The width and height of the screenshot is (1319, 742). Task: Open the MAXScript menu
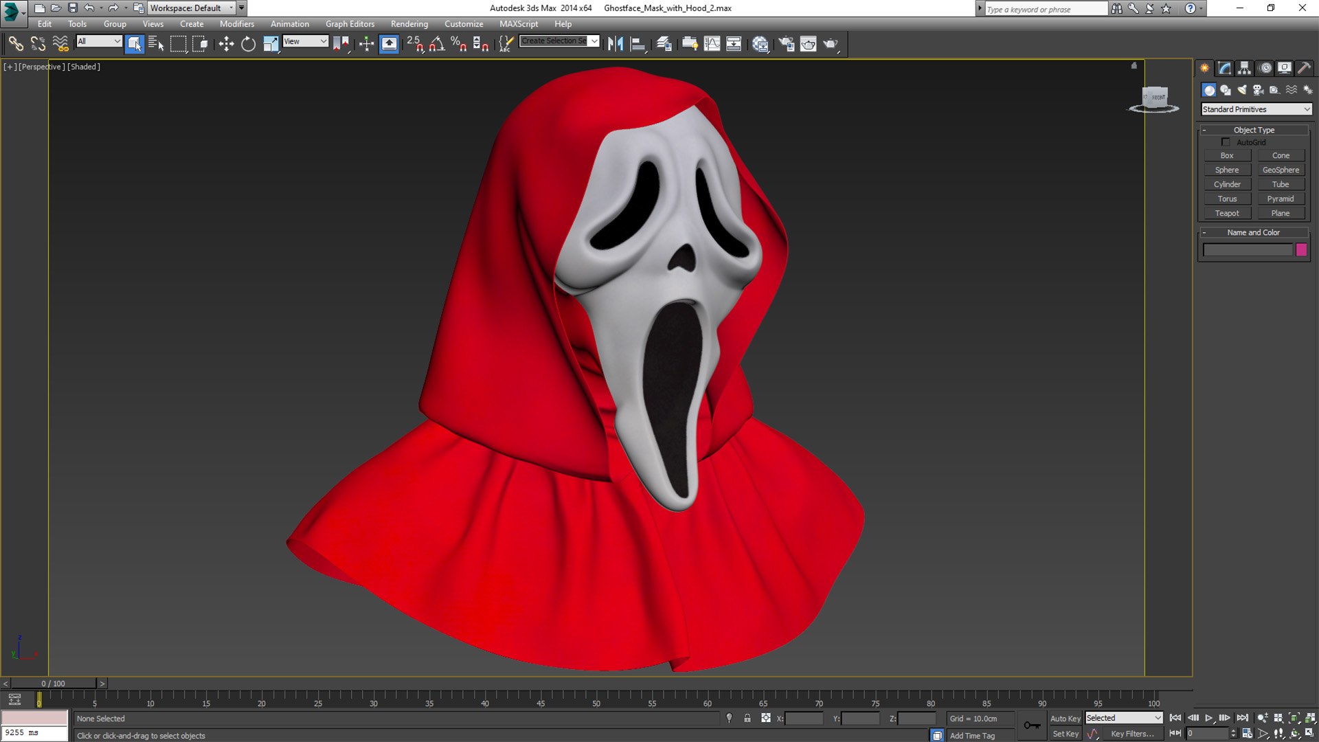519,24
